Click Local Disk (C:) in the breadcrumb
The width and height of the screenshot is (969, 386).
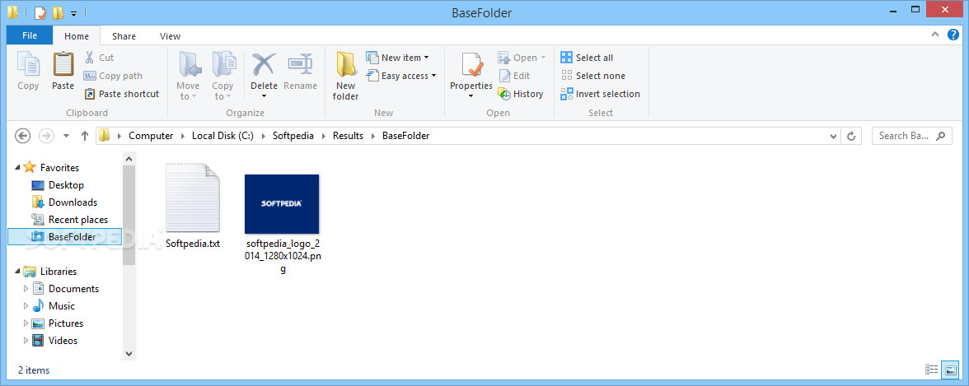coord(222,136)
